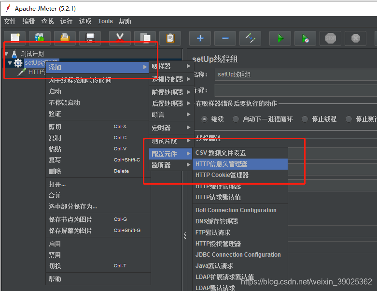Expand the 断言 submenu

pyautogui.click(x=171, y=115)
